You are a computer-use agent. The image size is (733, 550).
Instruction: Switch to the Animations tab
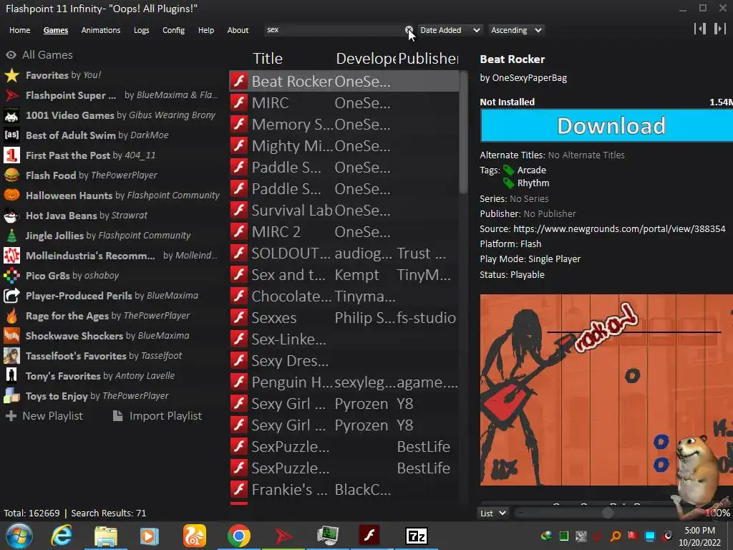click(100, 30)
